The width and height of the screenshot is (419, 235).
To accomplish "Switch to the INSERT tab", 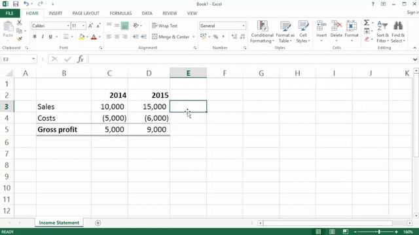I will pyautogui.click(x=55, y=13).
